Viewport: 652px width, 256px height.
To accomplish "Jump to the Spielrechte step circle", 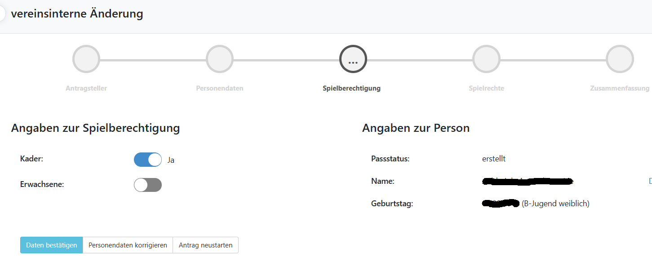I will (x=486, y=59).
